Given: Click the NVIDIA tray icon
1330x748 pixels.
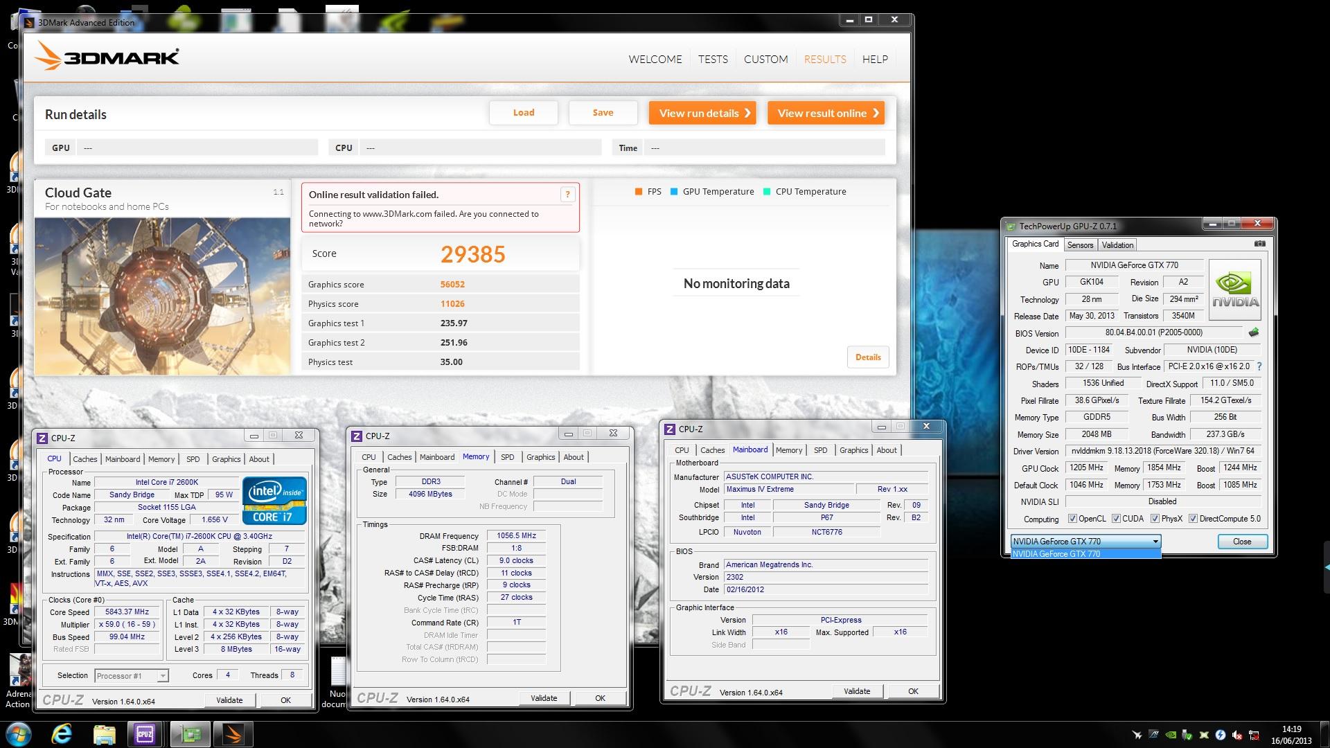Looking at the screenshot, I should (1170, 735).
